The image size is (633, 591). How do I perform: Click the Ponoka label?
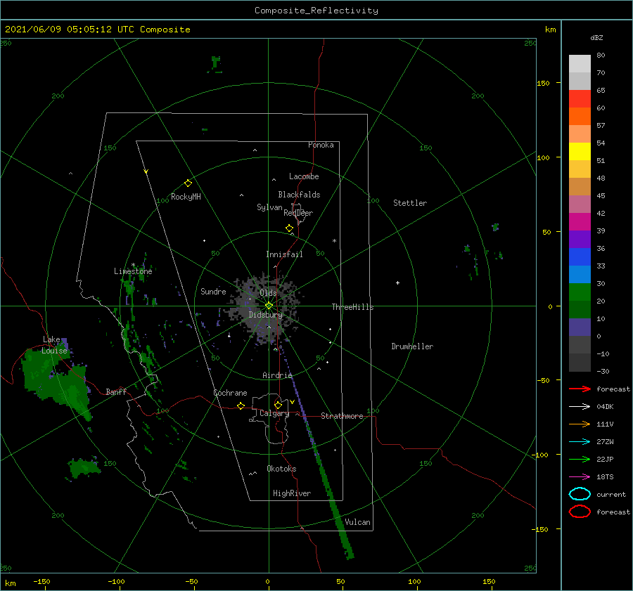pos(321,145)
